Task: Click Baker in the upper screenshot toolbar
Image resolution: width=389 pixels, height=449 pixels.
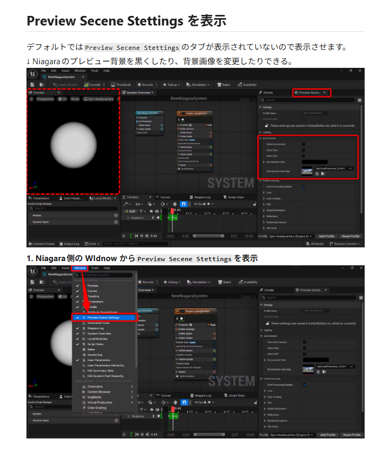Action: click(x=224, y=84)
